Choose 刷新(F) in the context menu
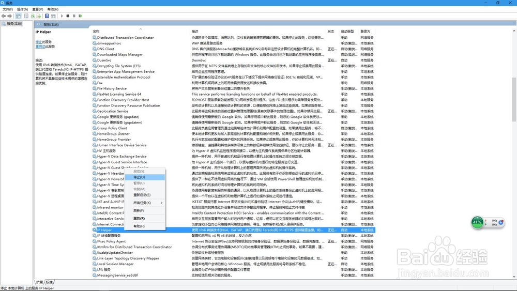 [x=145, y=210]
